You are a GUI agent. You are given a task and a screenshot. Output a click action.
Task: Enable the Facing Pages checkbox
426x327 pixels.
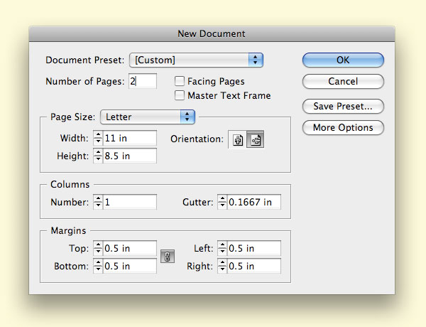pyautogui.click(x=180, y=82)
